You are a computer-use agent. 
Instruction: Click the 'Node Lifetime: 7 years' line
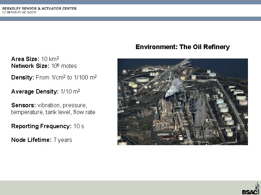42,140
